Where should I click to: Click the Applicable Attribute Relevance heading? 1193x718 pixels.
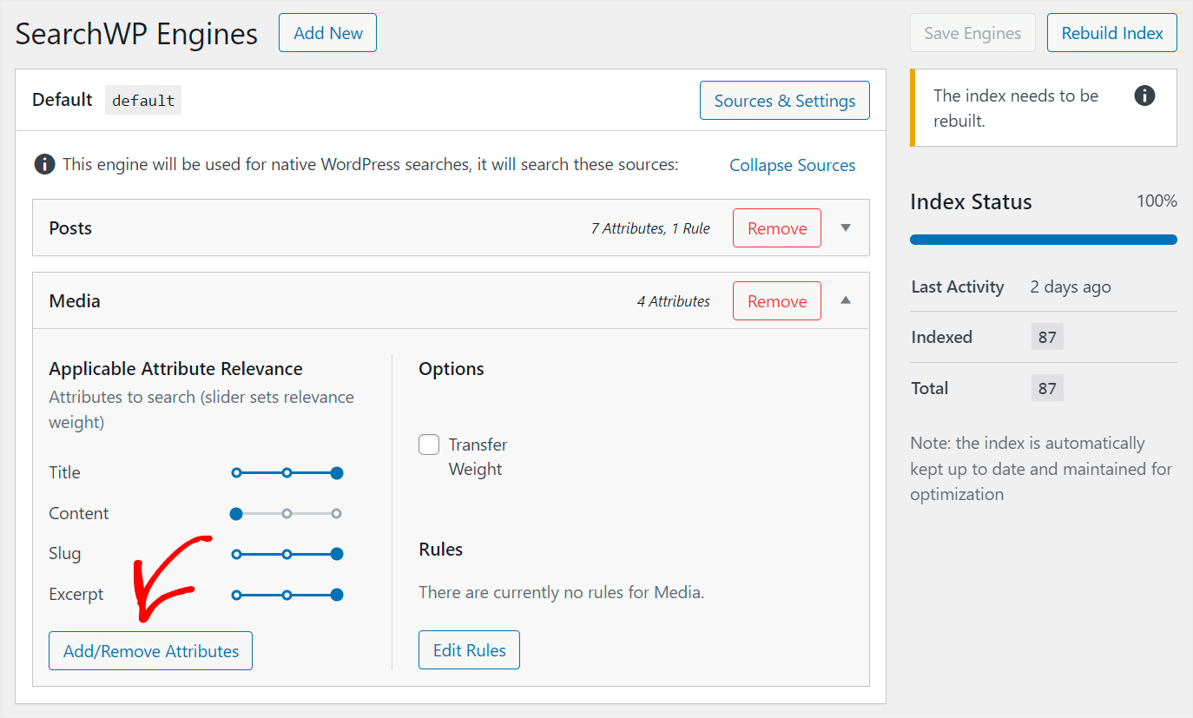click(x=175, y=369)
